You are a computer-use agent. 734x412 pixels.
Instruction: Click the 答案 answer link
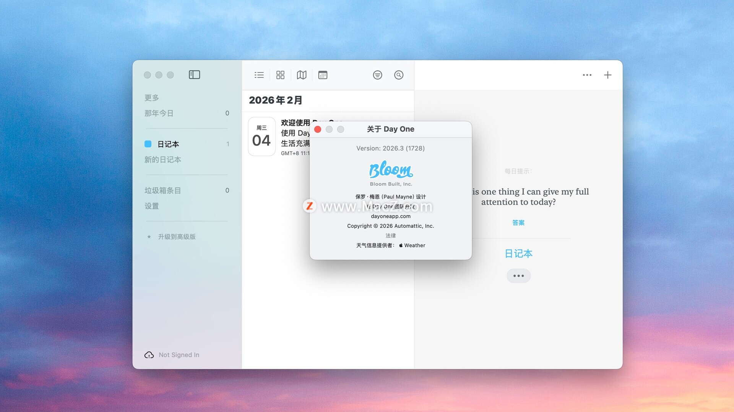518,223
